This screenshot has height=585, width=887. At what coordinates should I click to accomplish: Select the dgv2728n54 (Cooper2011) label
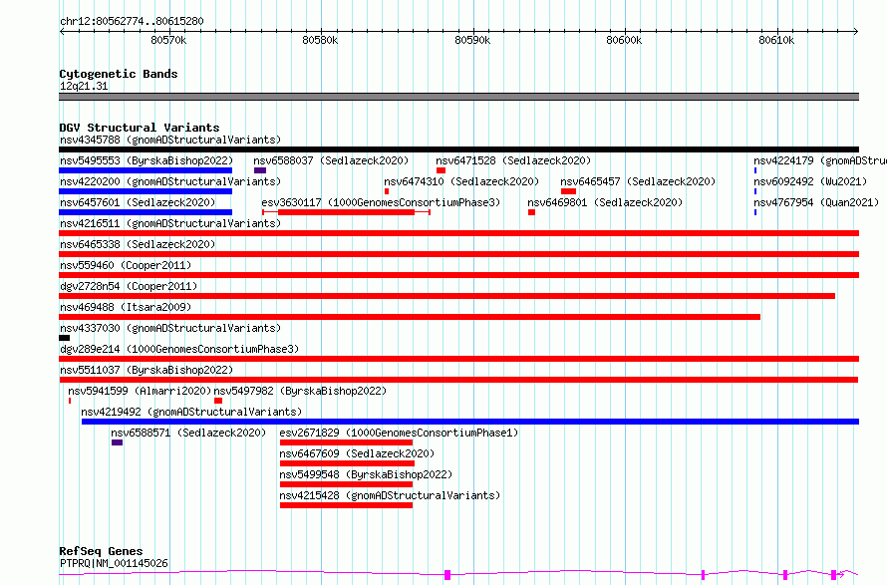point(129,286)
